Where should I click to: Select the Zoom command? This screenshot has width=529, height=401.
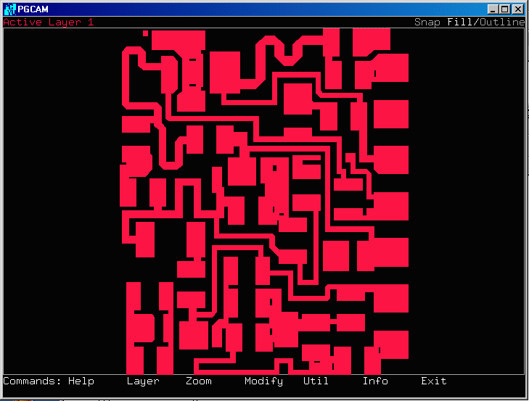(199, 381)
